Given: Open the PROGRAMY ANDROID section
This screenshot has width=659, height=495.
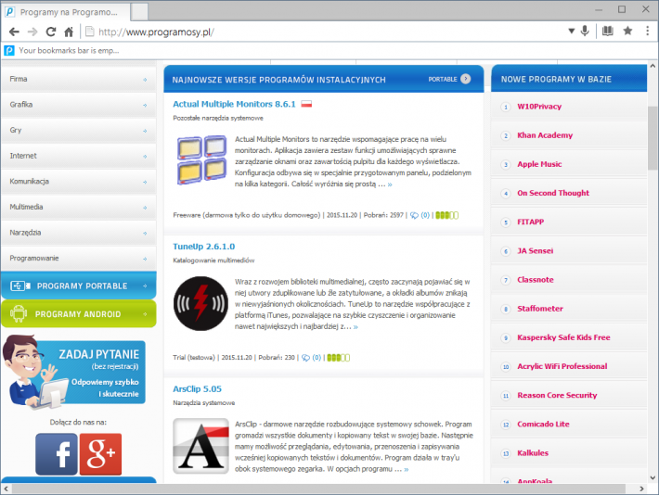Looking at the screenshot, I should (79, 313).
